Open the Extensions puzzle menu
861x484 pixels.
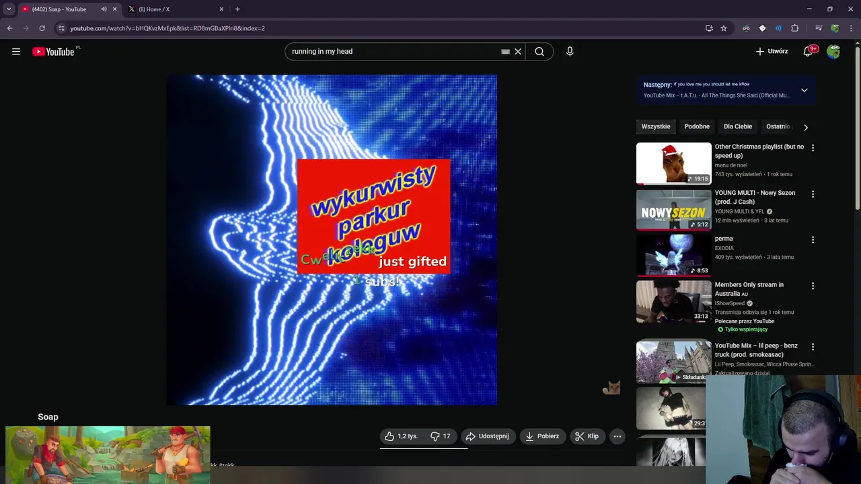click(x=794, y=28)
